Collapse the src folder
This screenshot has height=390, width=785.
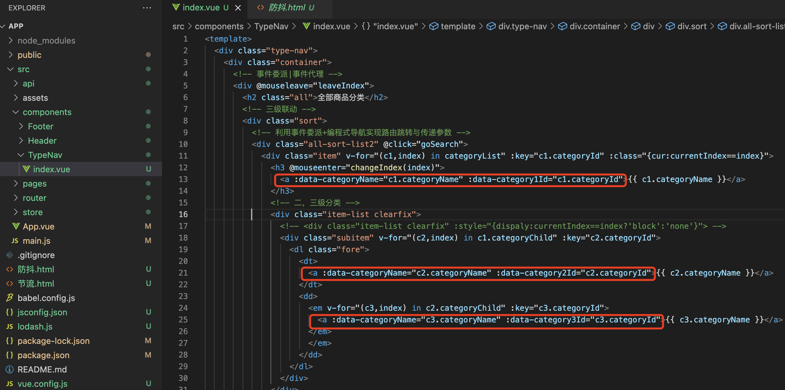pyautogui.click(x=11, y=69)
